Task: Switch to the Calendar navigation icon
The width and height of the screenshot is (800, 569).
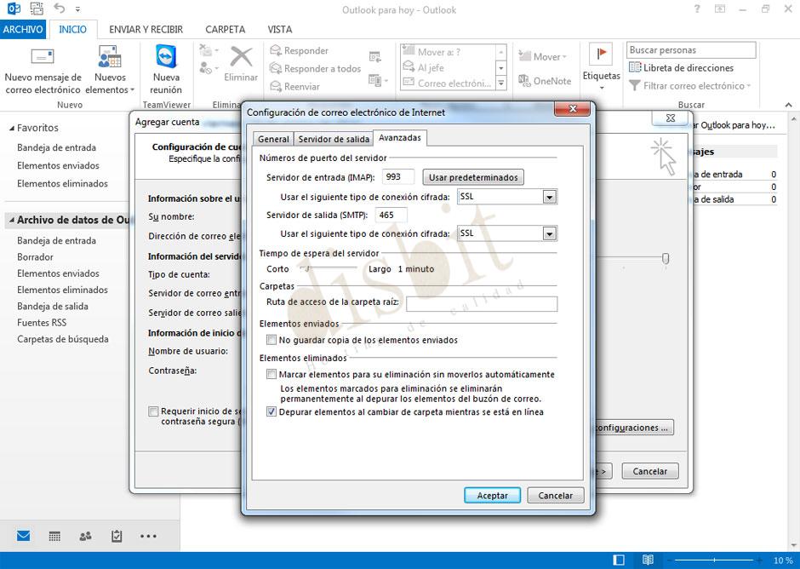Action: [54, 536]
